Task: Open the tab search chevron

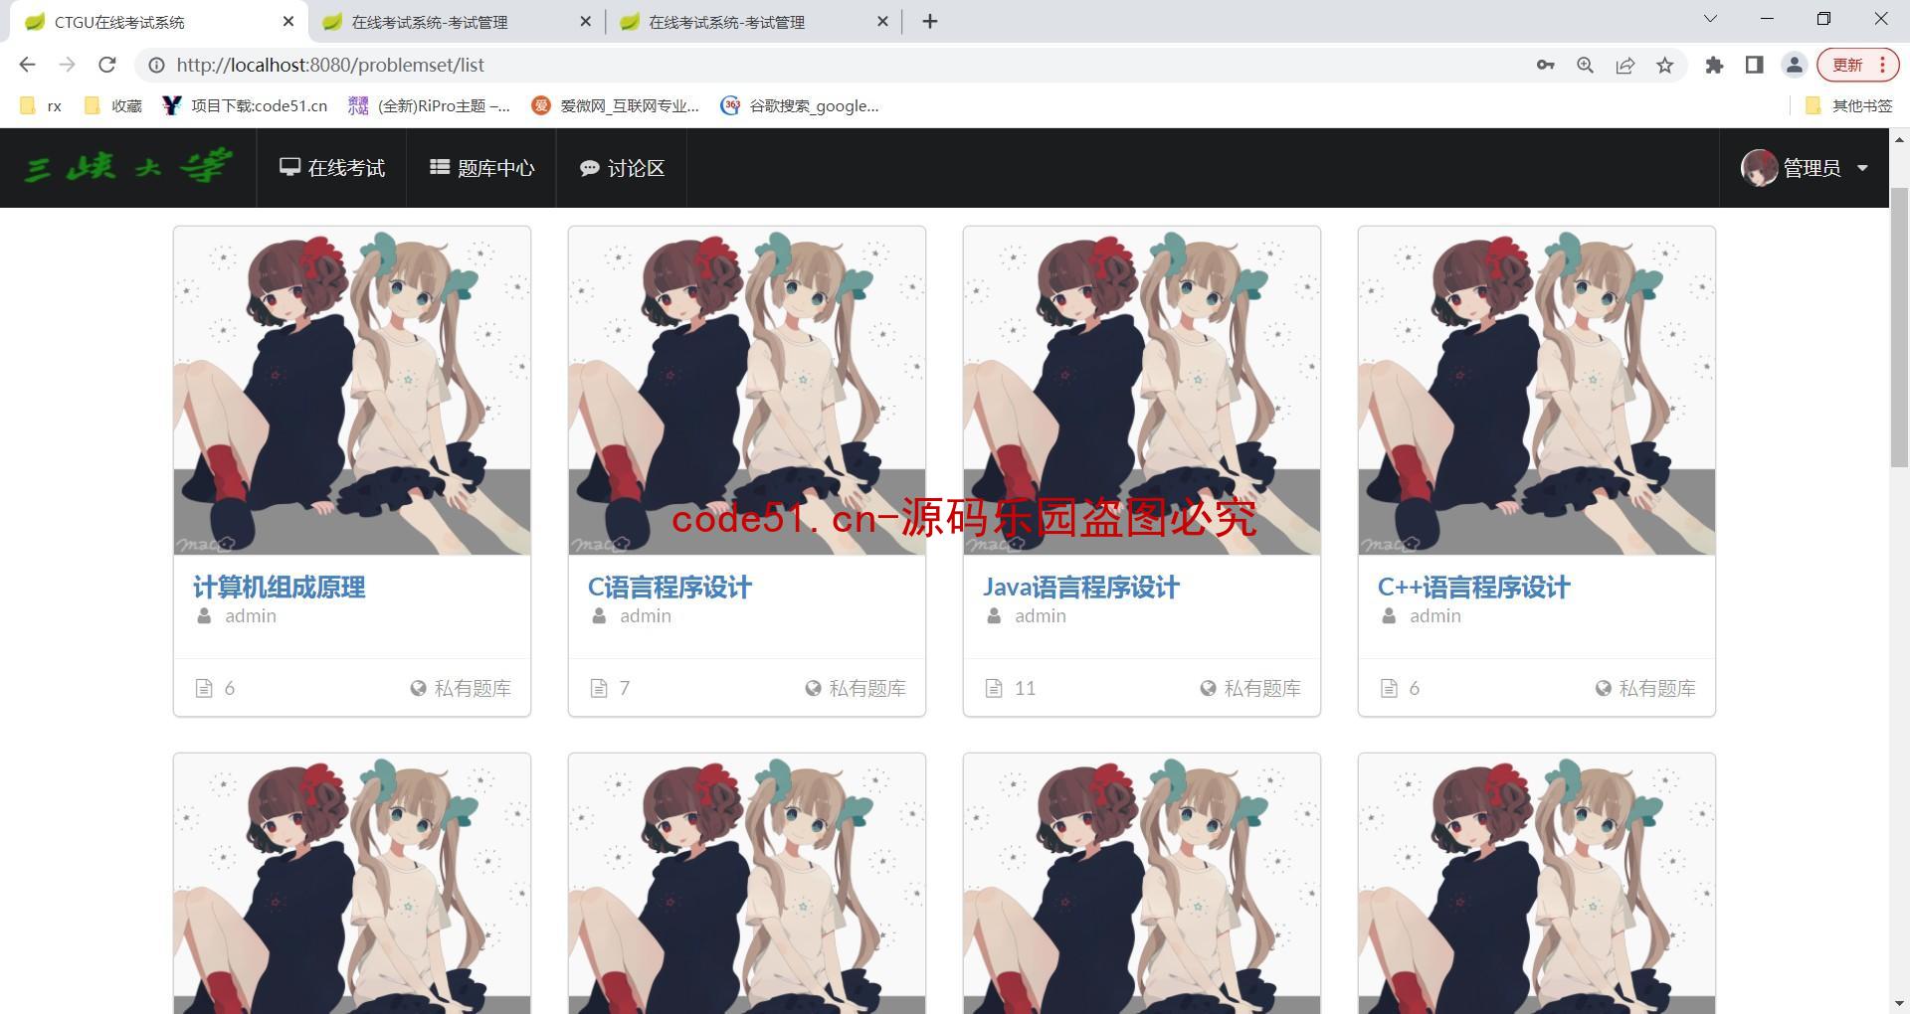Action: click(x=1710, y=19)
